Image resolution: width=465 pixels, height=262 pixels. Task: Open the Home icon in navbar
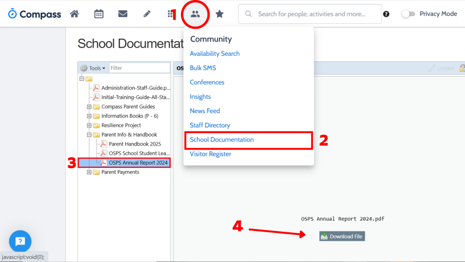74,14
